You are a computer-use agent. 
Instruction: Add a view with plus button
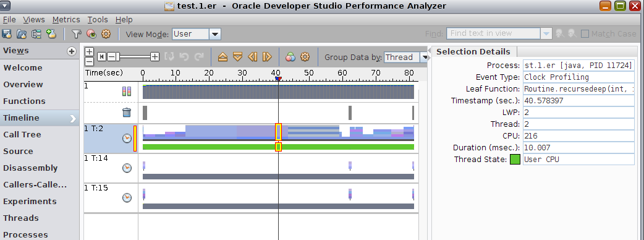pyautogui.click(x=72, y=51)
